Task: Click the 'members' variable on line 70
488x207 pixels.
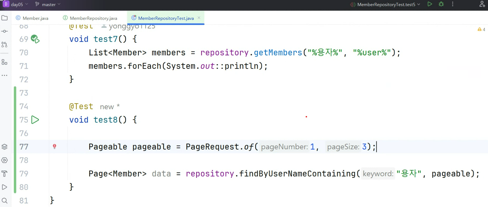Action: 169,53
